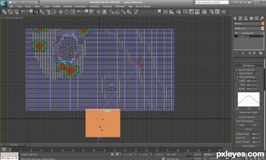Toggle TurboSmooth lightbulb visibility
266x160 pixels.
[x=236, y=33]
